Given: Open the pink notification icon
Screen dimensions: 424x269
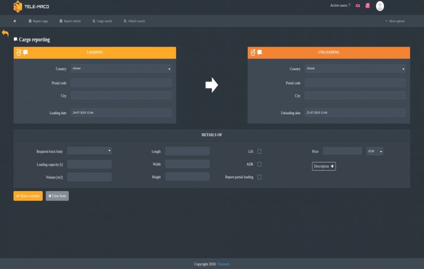Looking at the screenshot, I should [367, 6].
